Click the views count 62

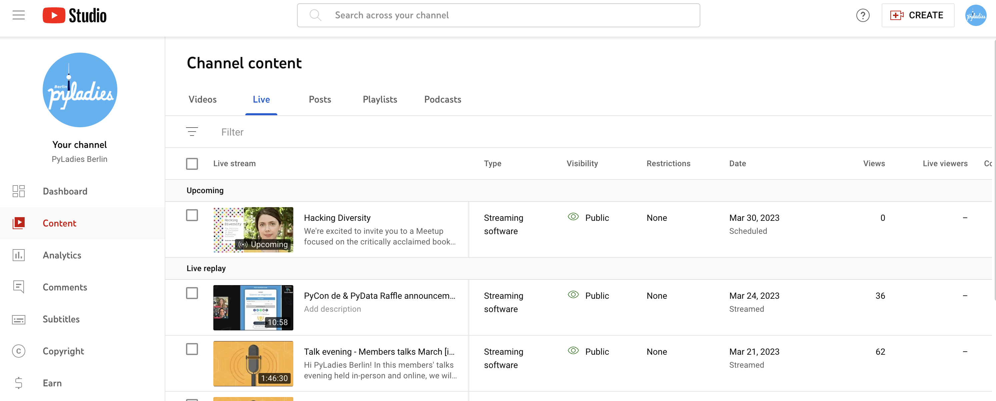pos(880,352)
